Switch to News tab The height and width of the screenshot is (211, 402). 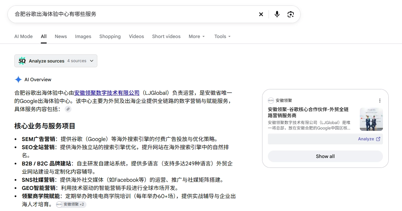coord(61,37)
